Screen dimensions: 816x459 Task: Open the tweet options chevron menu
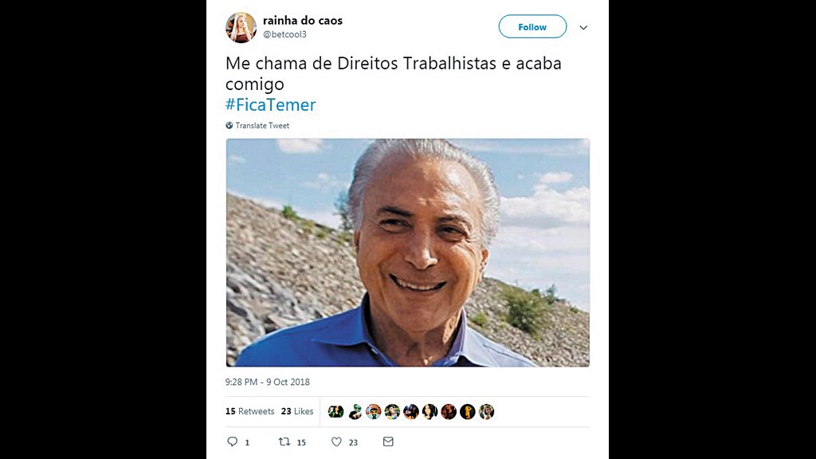point(583,28)
